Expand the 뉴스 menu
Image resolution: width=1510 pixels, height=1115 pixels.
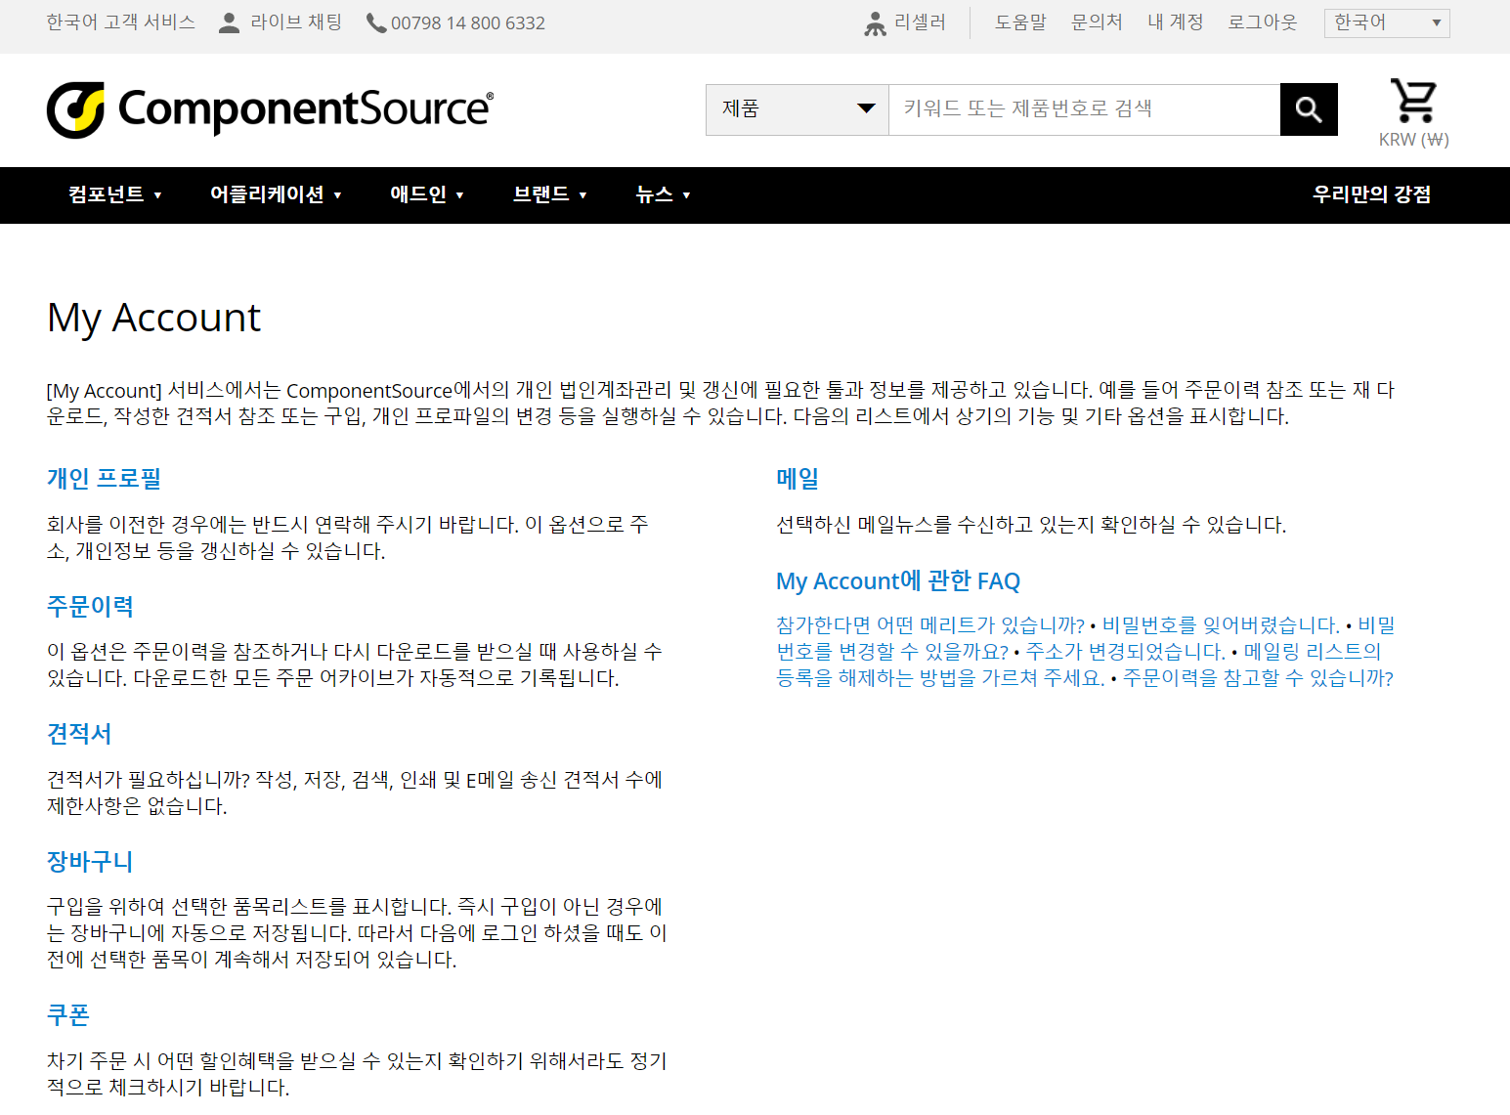663,194
